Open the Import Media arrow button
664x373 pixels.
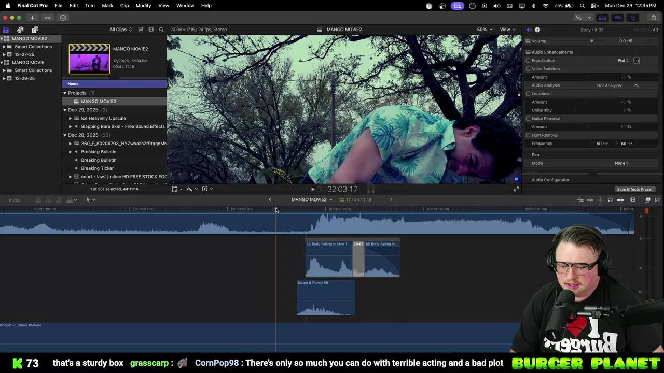pyautogui.click(x=32, y=18)
